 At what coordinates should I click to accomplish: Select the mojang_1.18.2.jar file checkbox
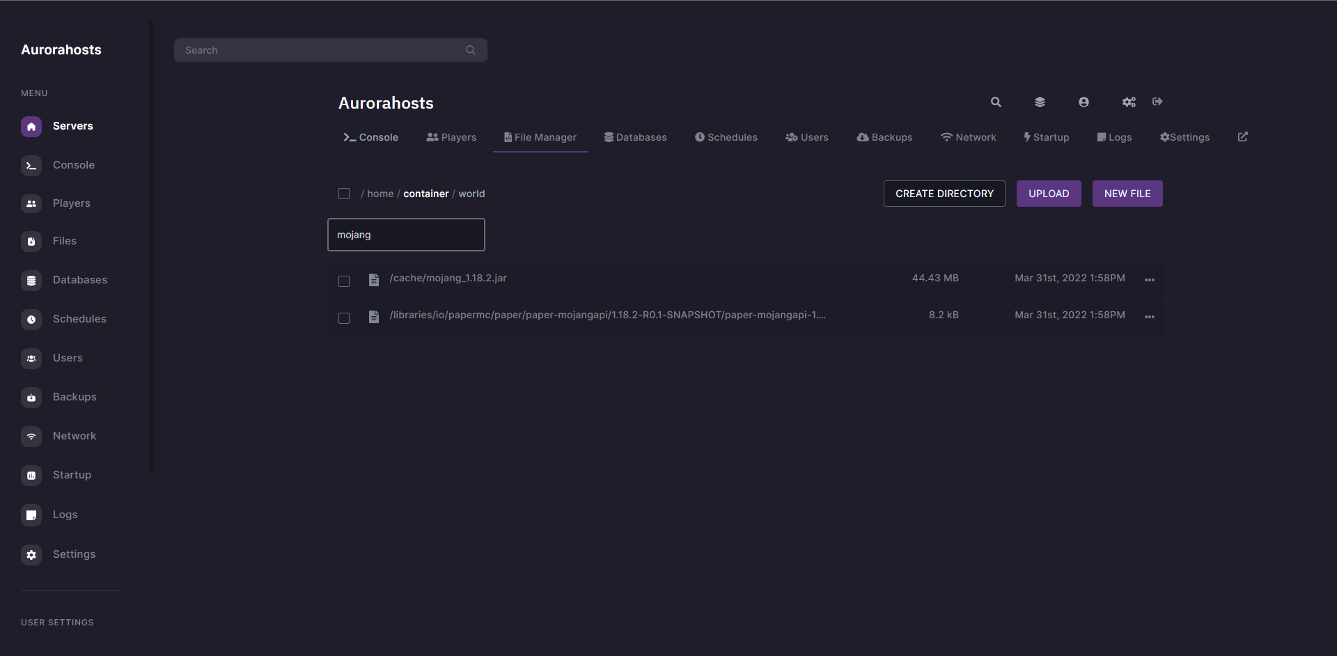coord(344,281)
